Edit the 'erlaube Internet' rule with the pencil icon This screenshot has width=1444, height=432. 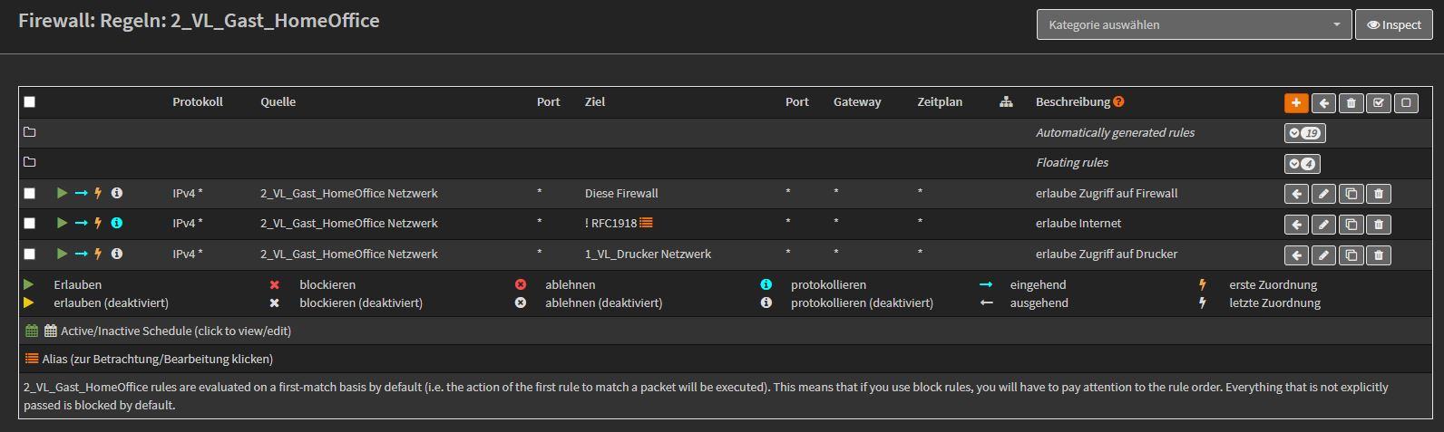tap(1323, 224)
